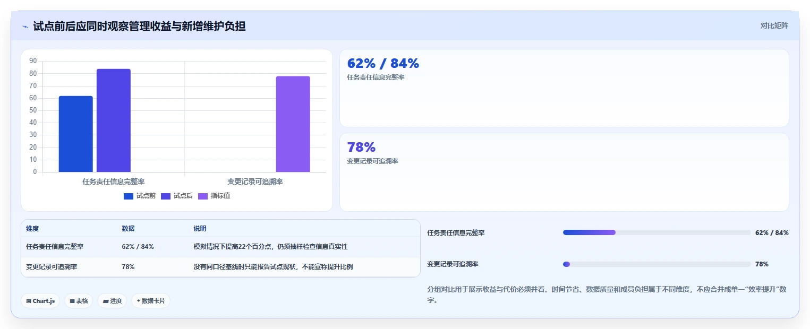Click the 指标值 bar for 变更记录可追溯率
The width and height of the screenshot is (810, 329).
tap(293, 124)
